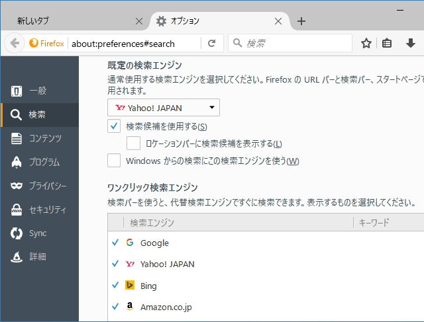The height and width of the screenshot is (322, 424).
Task: Click the back navigation arrow
Action: 15,43
